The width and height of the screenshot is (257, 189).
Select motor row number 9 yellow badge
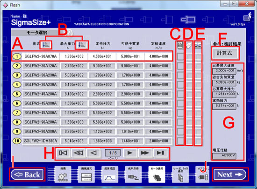(x=17, y=132)
